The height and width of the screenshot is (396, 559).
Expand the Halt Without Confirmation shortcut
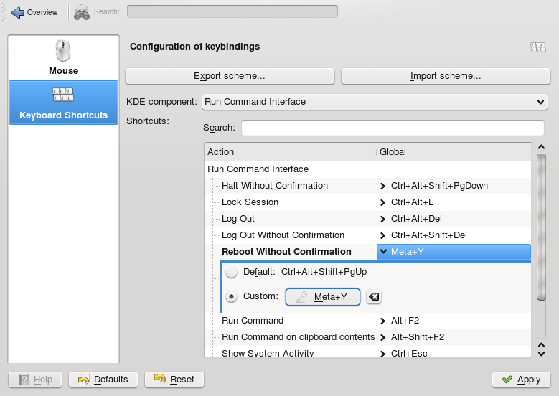(383, 186)
